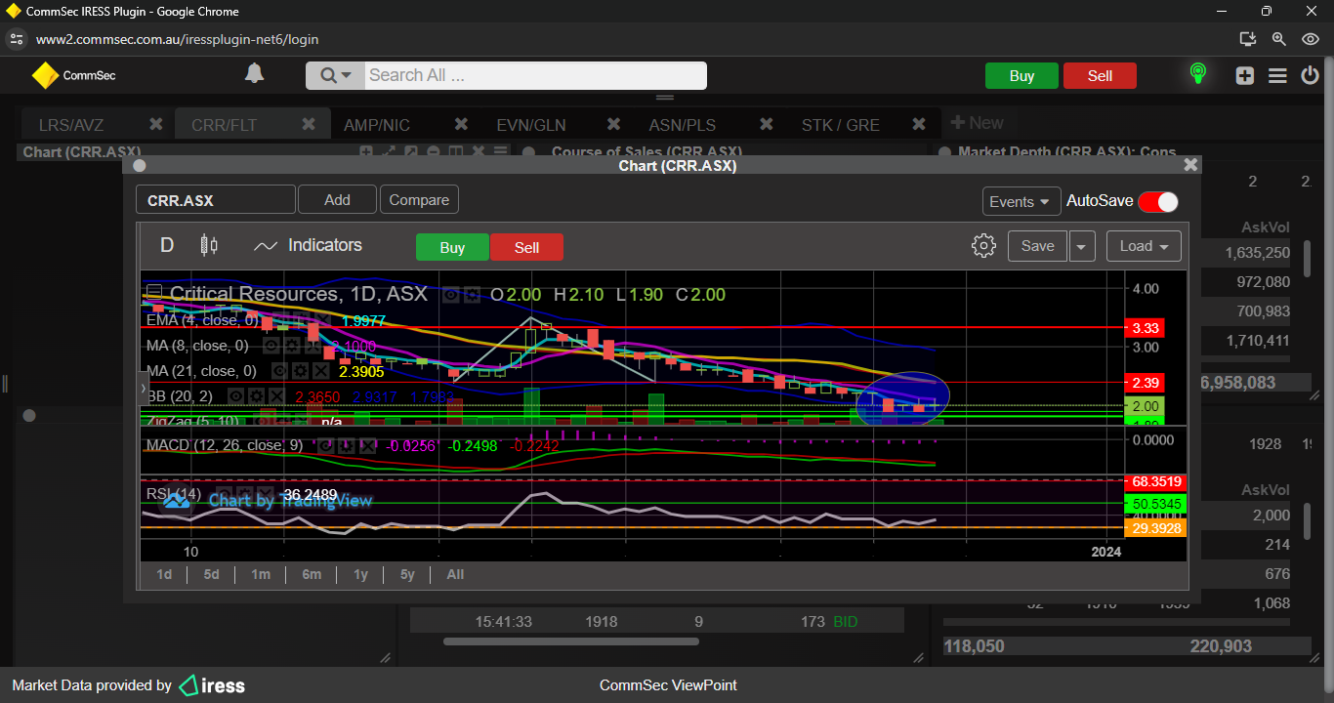
Task: Open the search type dropdown magnifier
Action: click(x=335, y=75)
